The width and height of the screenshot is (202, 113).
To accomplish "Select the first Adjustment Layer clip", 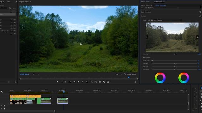I will 18,96.
